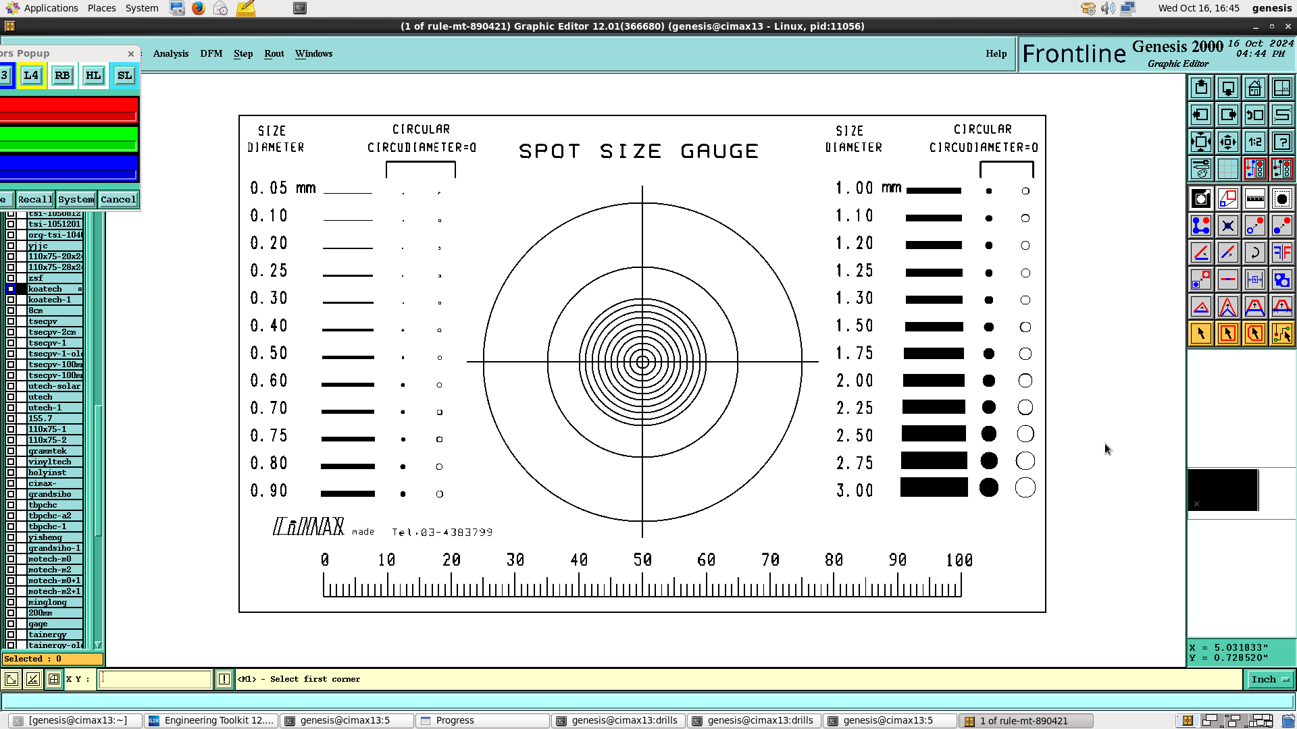Click the pan up arrow icon
The width and height of the screenshot is (1297, 729).
(x=1201, y=88)
